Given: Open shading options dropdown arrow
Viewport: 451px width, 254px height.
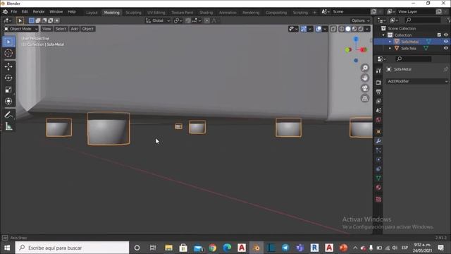Looking at the screenshot, I should (366, 29).
